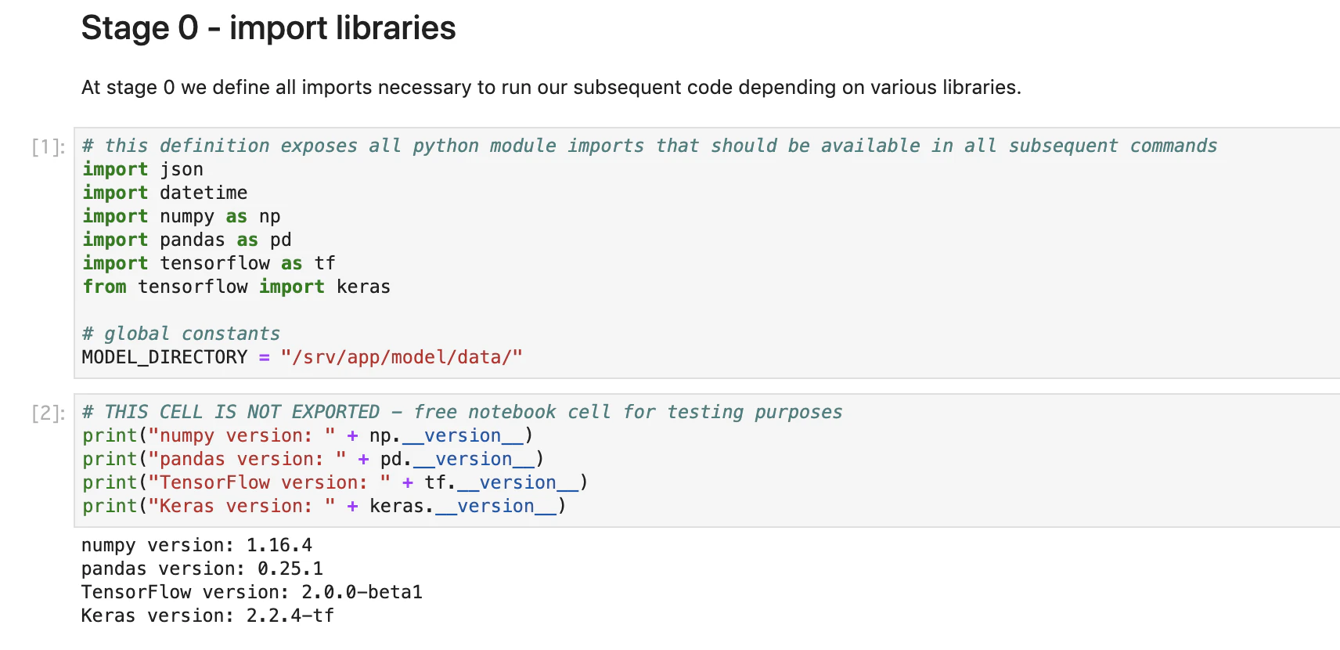Click the "from tensorflow import keras" line
Image resolution: width=1340 pixels, height=650 pixels.
coord(236,287)
